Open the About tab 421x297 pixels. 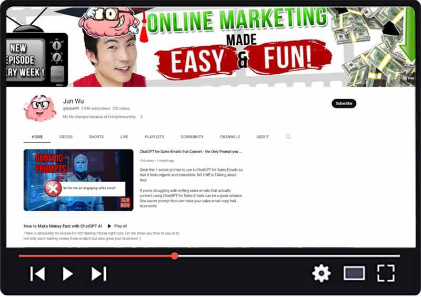pos(263,137)
